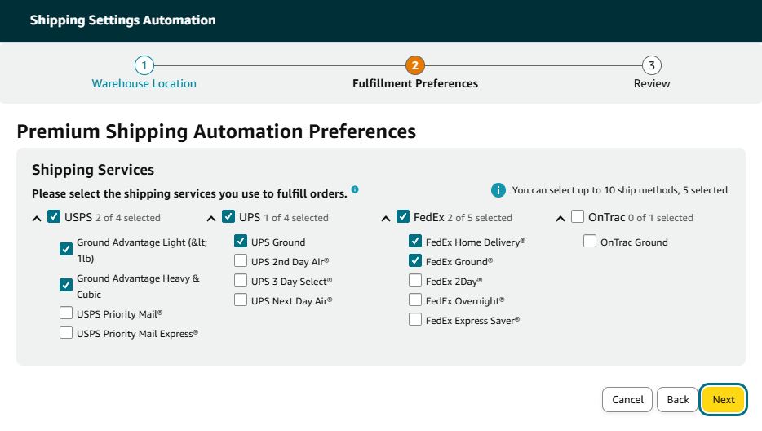762x431 pixels.
Task: Click the orange step 2 circle
Action: click(415, 65)
